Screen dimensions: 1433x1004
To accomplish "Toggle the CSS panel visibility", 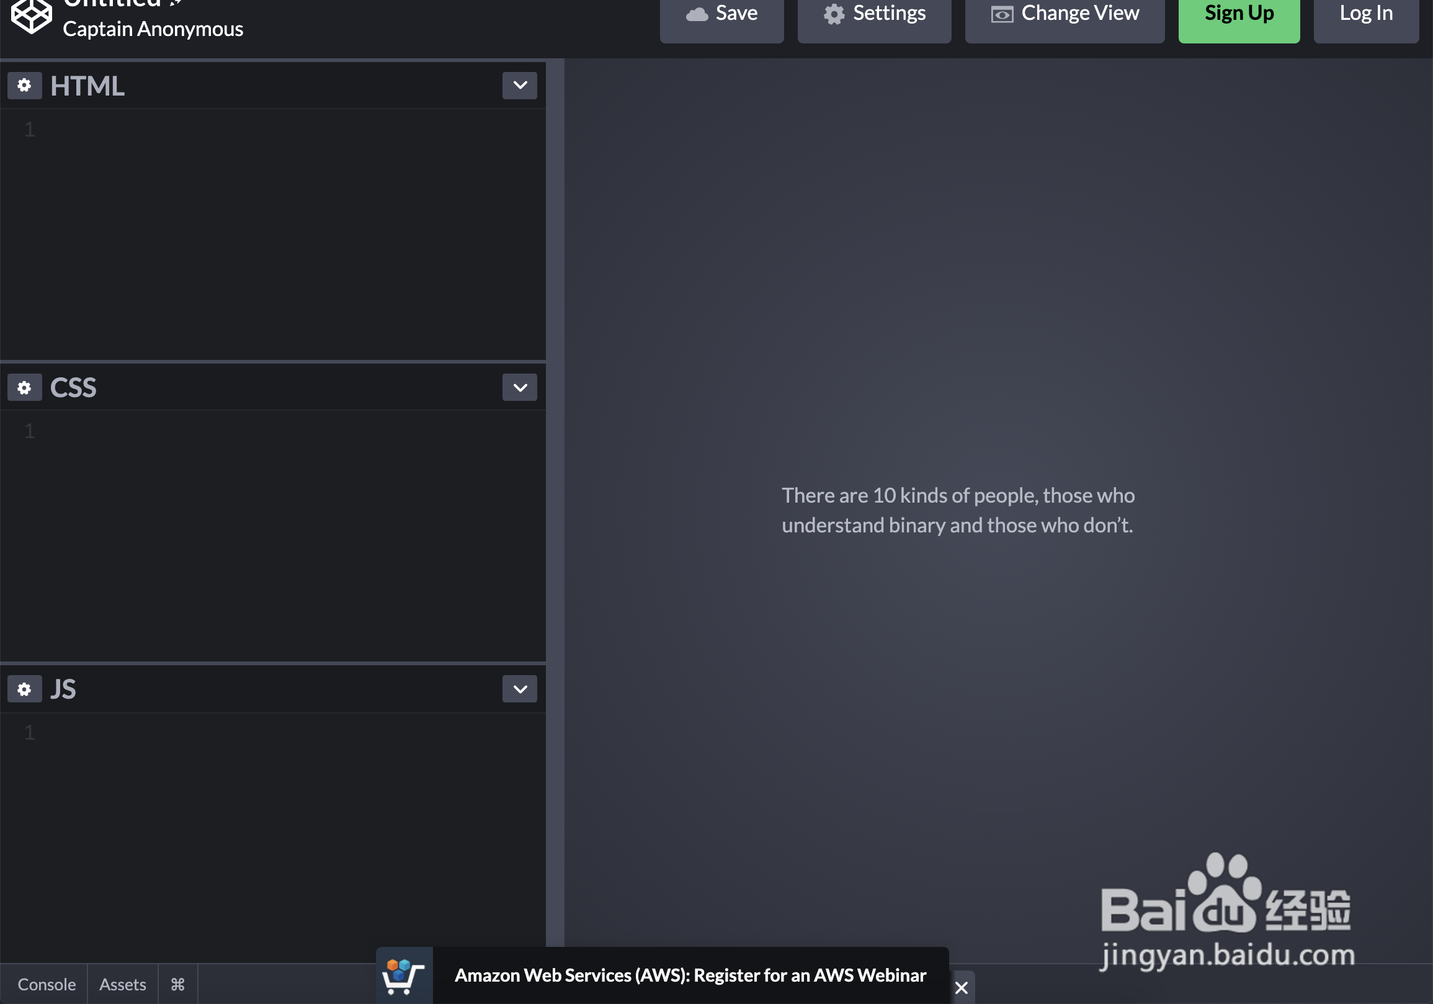I will [519, 387].
